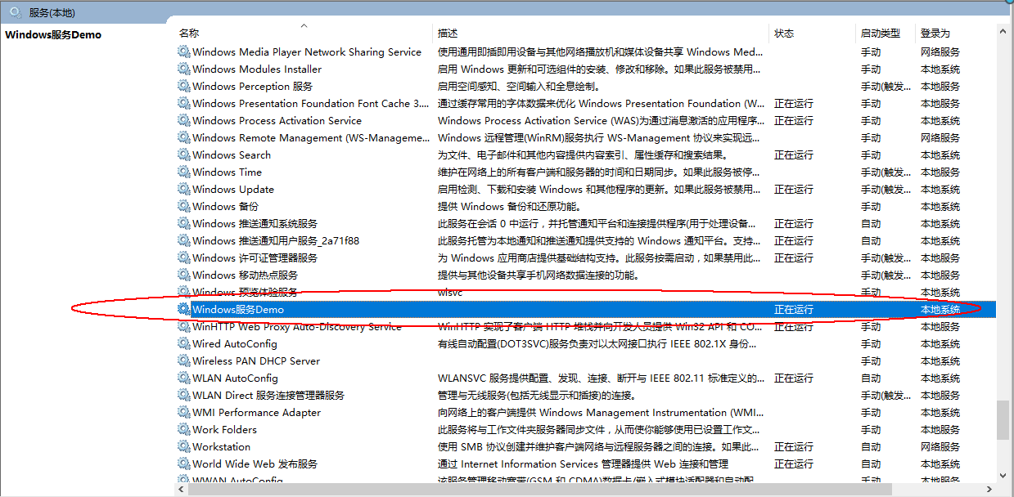1014x497 pixels.
Task: Click gear icon of Windows Remote Management
Action: coord(184,137)
